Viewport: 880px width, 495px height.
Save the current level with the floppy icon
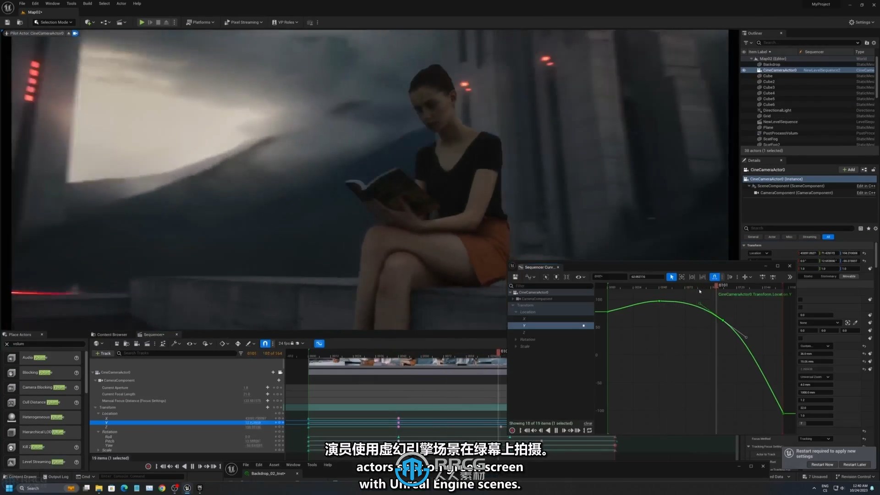(7, 22)
